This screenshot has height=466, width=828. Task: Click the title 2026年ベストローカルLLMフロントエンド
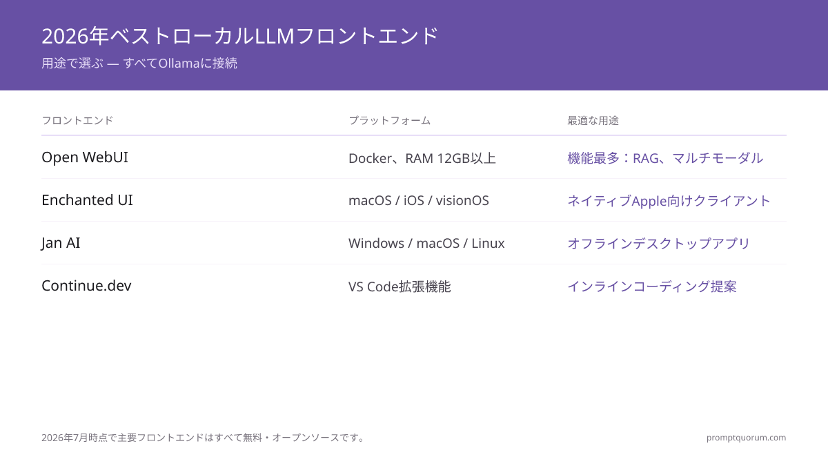(240, 35)
